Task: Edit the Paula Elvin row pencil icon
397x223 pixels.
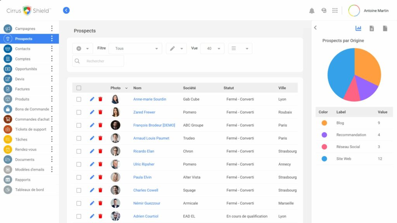Action: 92,177
